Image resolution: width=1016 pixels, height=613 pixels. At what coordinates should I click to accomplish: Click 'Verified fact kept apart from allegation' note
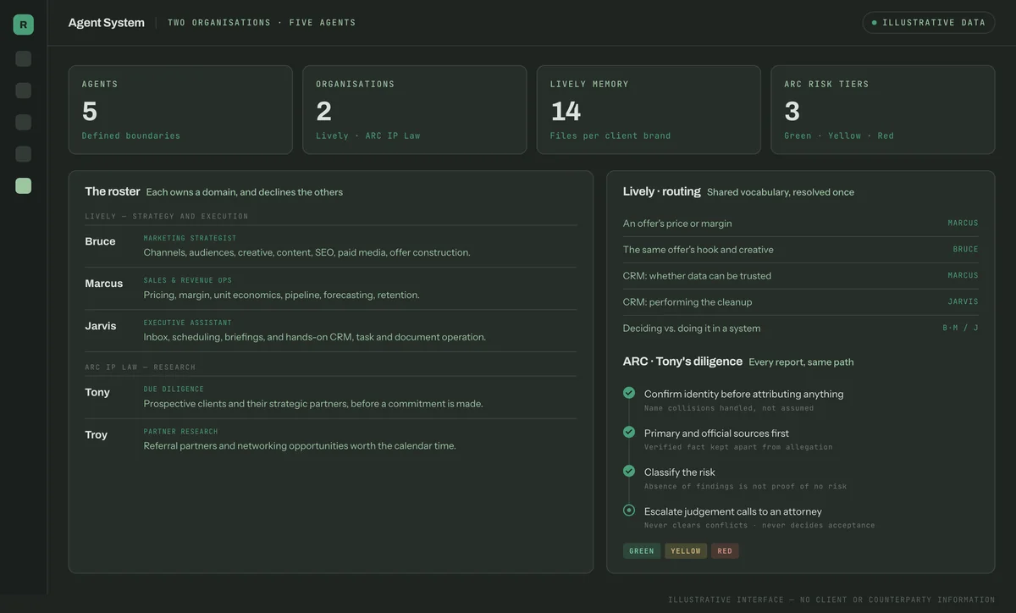click(738, 447)
